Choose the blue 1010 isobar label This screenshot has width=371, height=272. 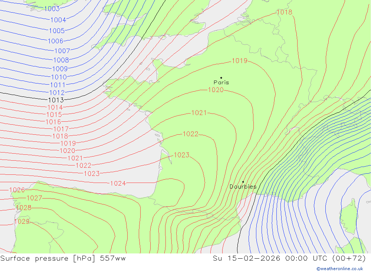59,77
